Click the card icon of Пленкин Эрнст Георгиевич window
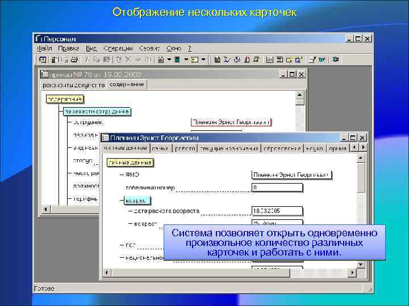409x306 pixels. click(x=105, y=137)
